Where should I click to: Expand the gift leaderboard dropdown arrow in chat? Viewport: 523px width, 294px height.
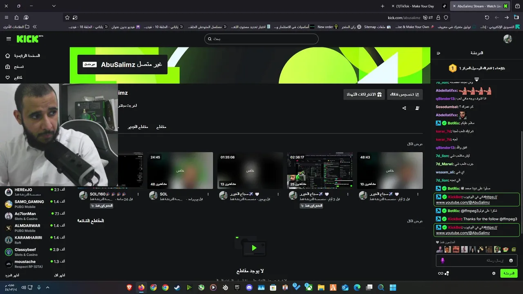pyautogui.click(x=476, y=79)
